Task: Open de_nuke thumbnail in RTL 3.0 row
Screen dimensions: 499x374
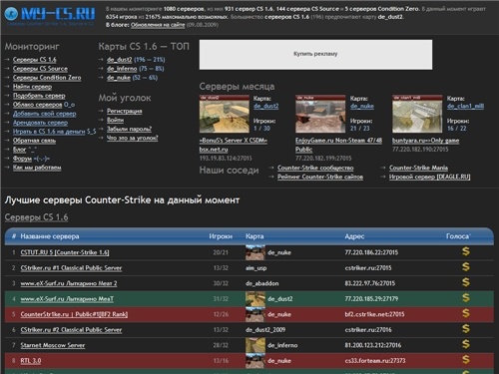Action: pos(255,361)
